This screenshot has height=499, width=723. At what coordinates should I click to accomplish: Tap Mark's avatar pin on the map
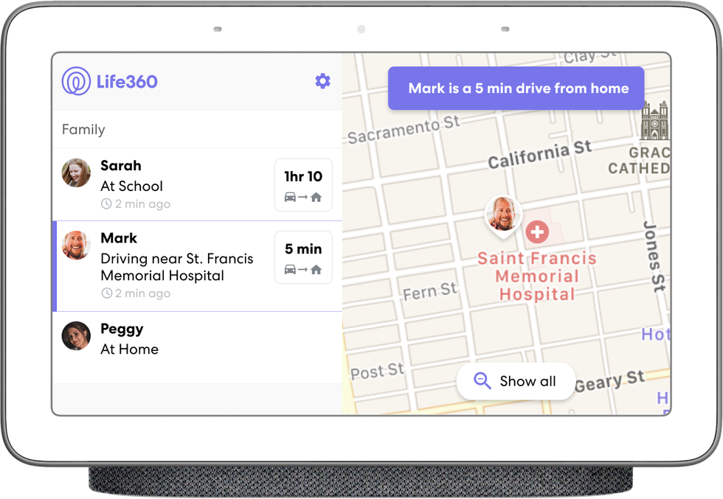coord(503,214)
